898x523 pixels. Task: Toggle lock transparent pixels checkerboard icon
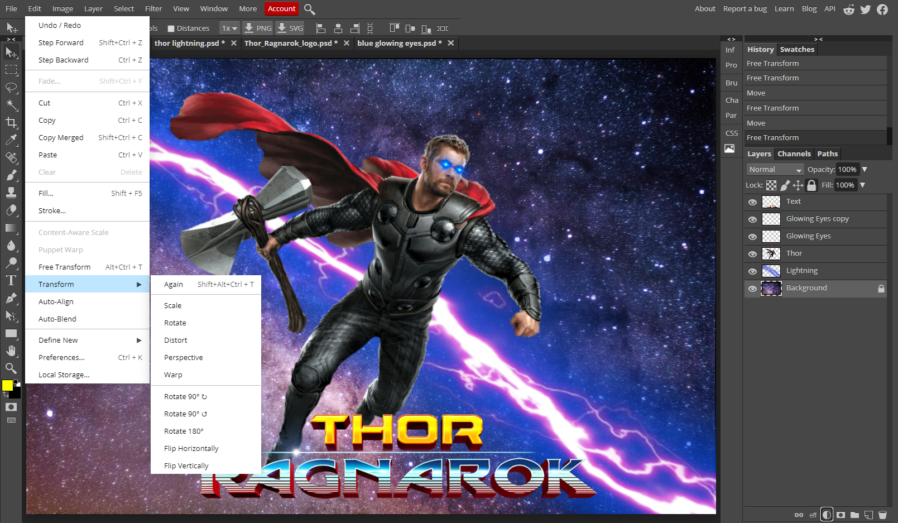771,185
